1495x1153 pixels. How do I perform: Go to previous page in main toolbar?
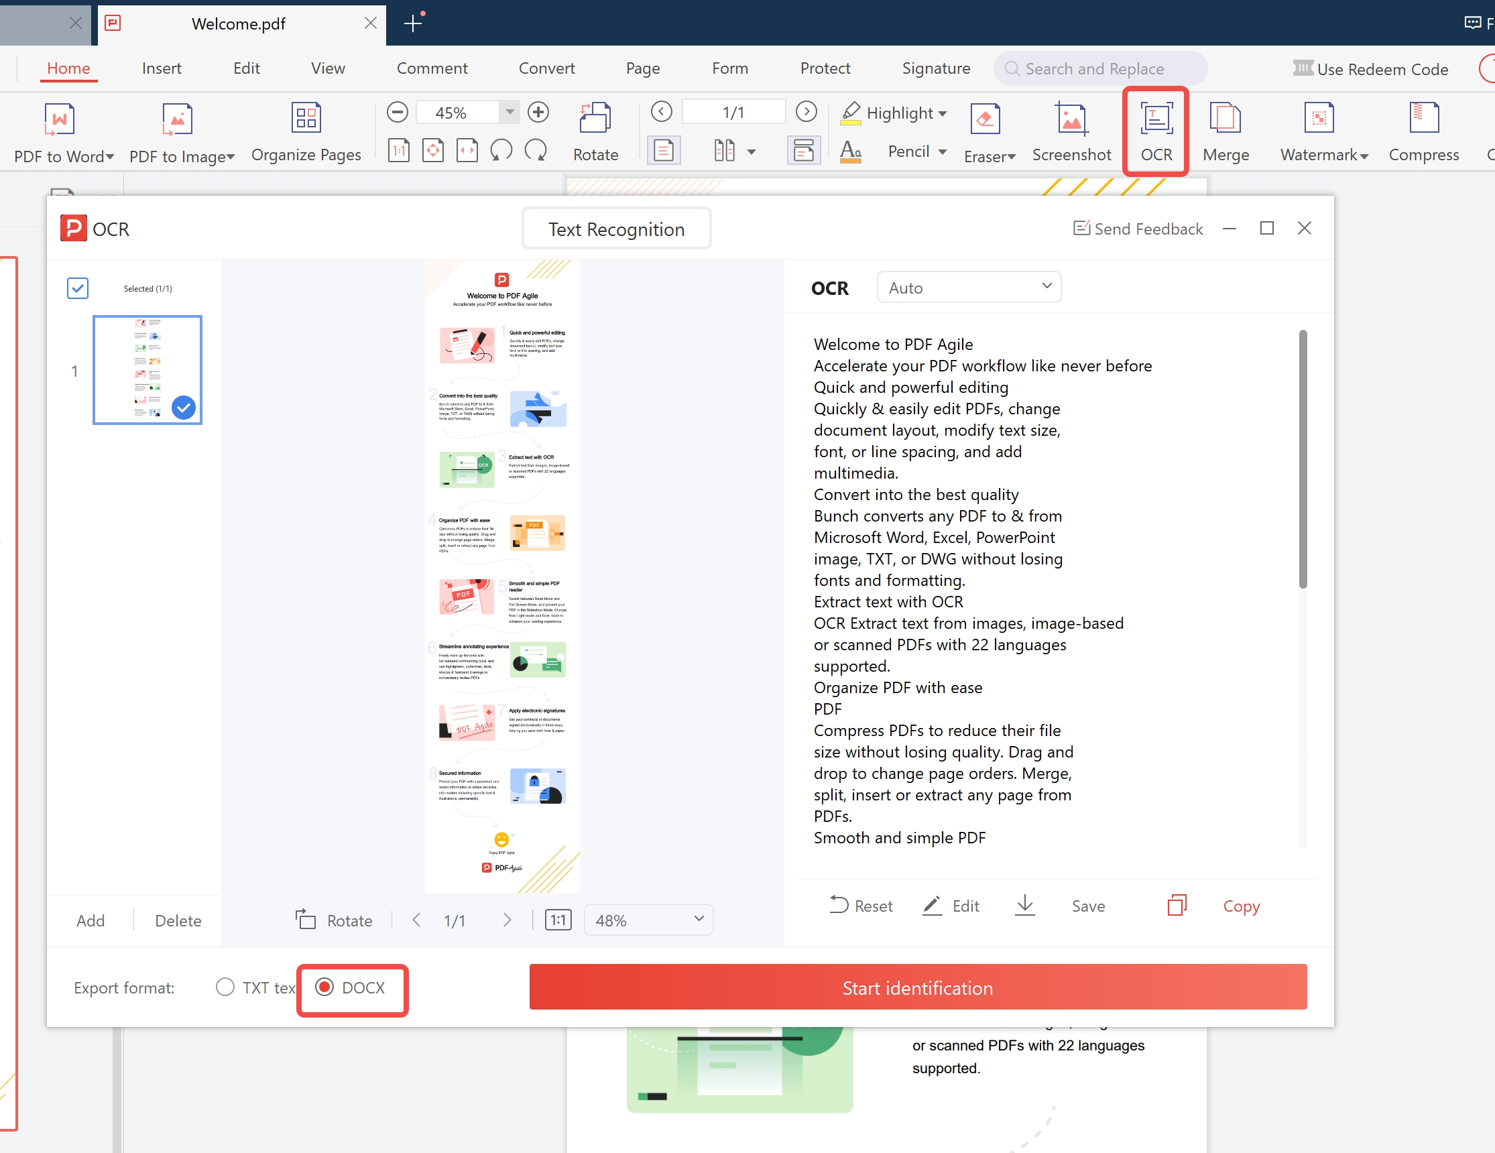[x=661, y=111]
